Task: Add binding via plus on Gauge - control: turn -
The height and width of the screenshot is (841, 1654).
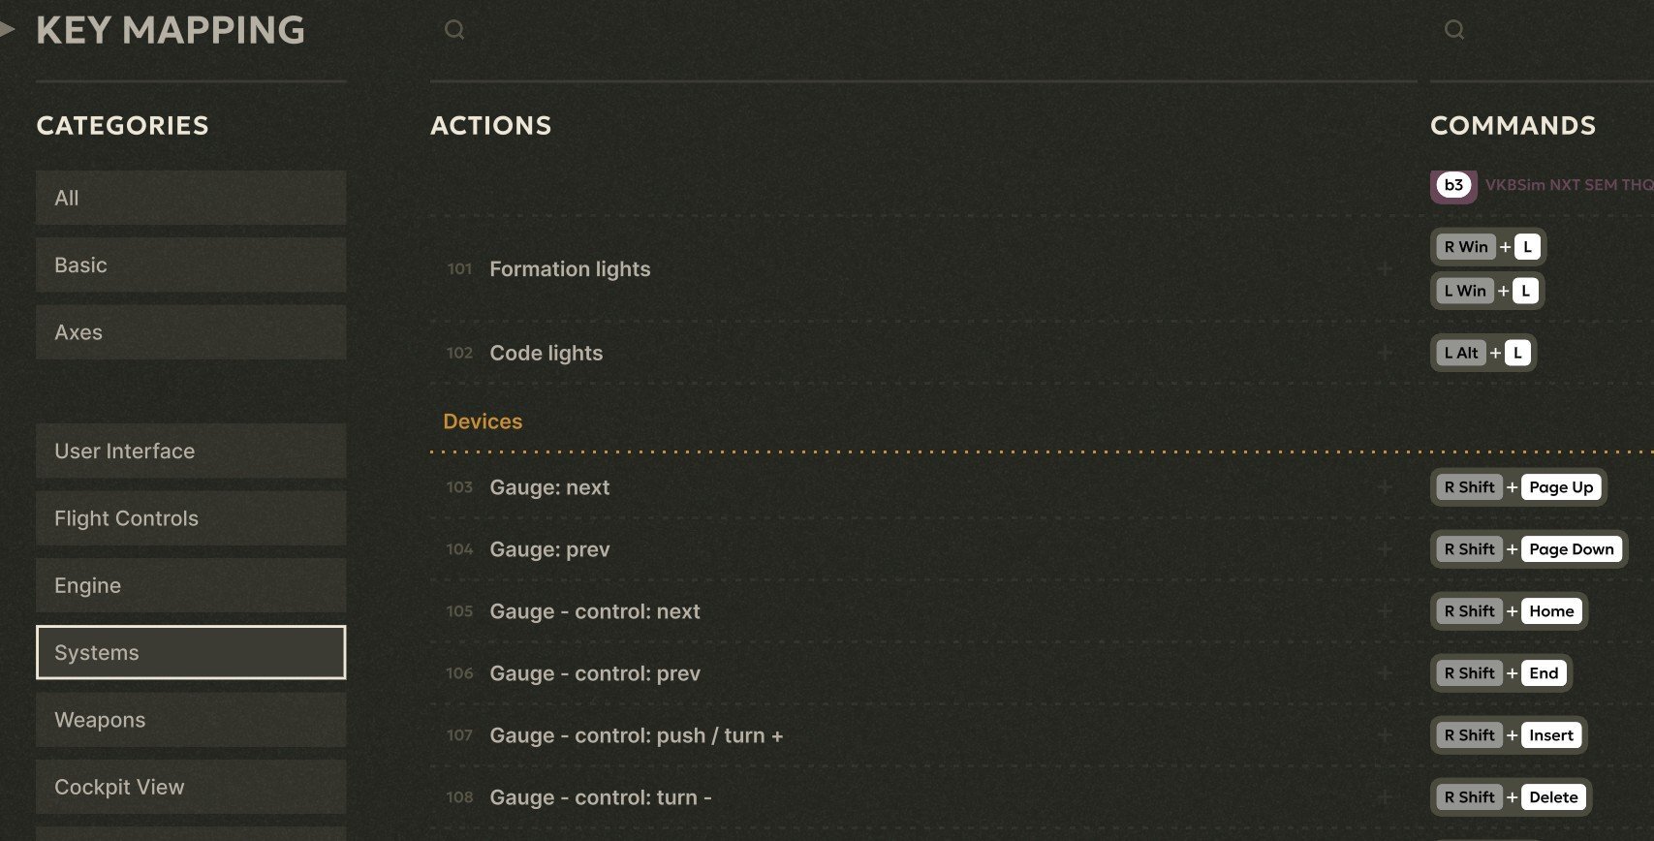Action: point(1386,797)
